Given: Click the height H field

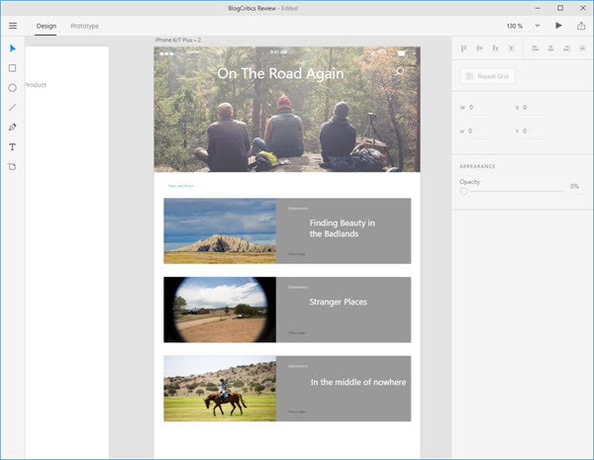Looking at the screenshot, I should coord(479,131).
